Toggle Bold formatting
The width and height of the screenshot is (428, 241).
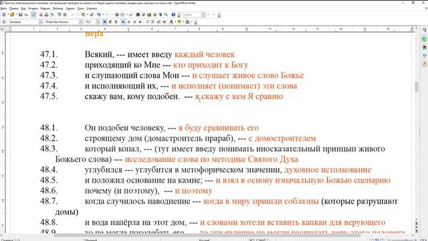click(x=104, y=22)
